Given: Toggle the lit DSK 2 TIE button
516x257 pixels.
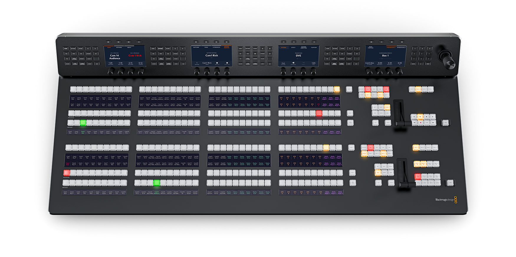Looking at the screenshot, I should point(423,164).
